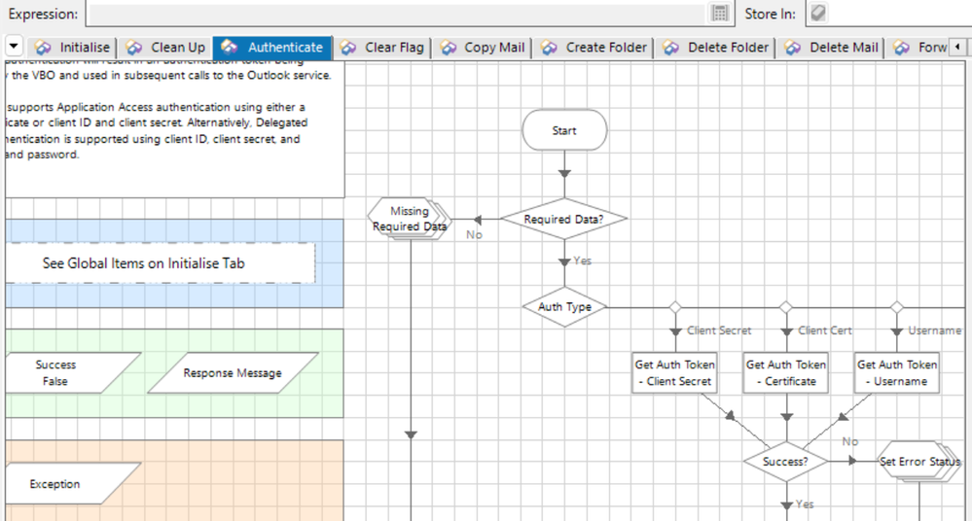Select Get Auth Token - Username stage
The width and height of the screenshot is (972, 521).
click(897, 373)
